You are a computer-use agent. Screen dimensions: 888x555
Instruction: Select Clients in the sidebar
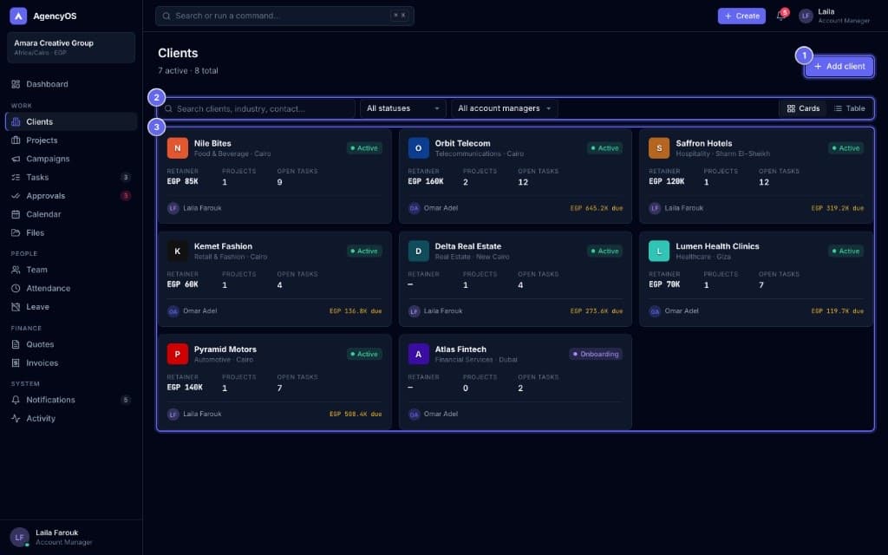pos(71,121)
